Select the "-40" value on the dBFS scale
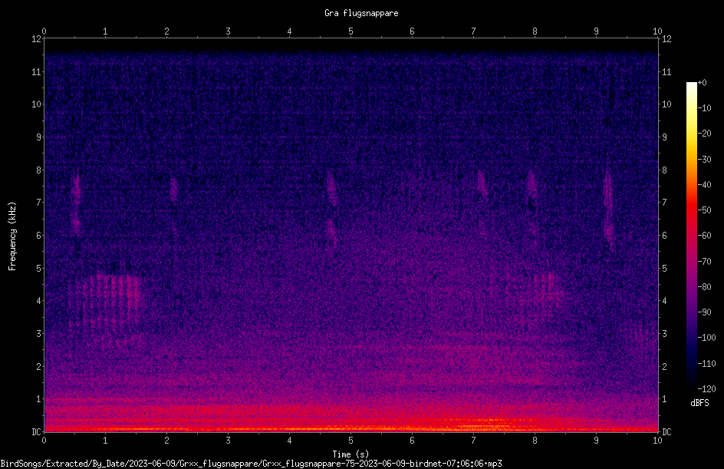Viewport: 724px width, 469px height. [704, 185]
